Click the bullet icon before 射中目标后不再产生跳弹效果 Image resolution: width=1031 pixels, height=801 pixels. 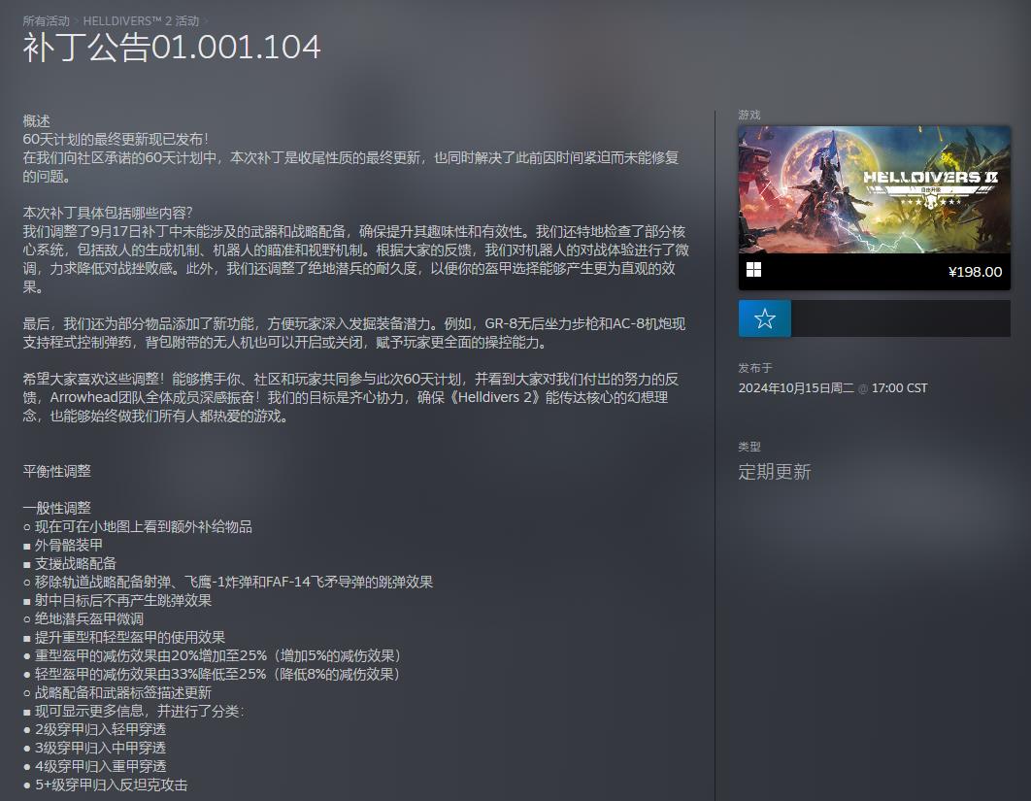point(26,602)
